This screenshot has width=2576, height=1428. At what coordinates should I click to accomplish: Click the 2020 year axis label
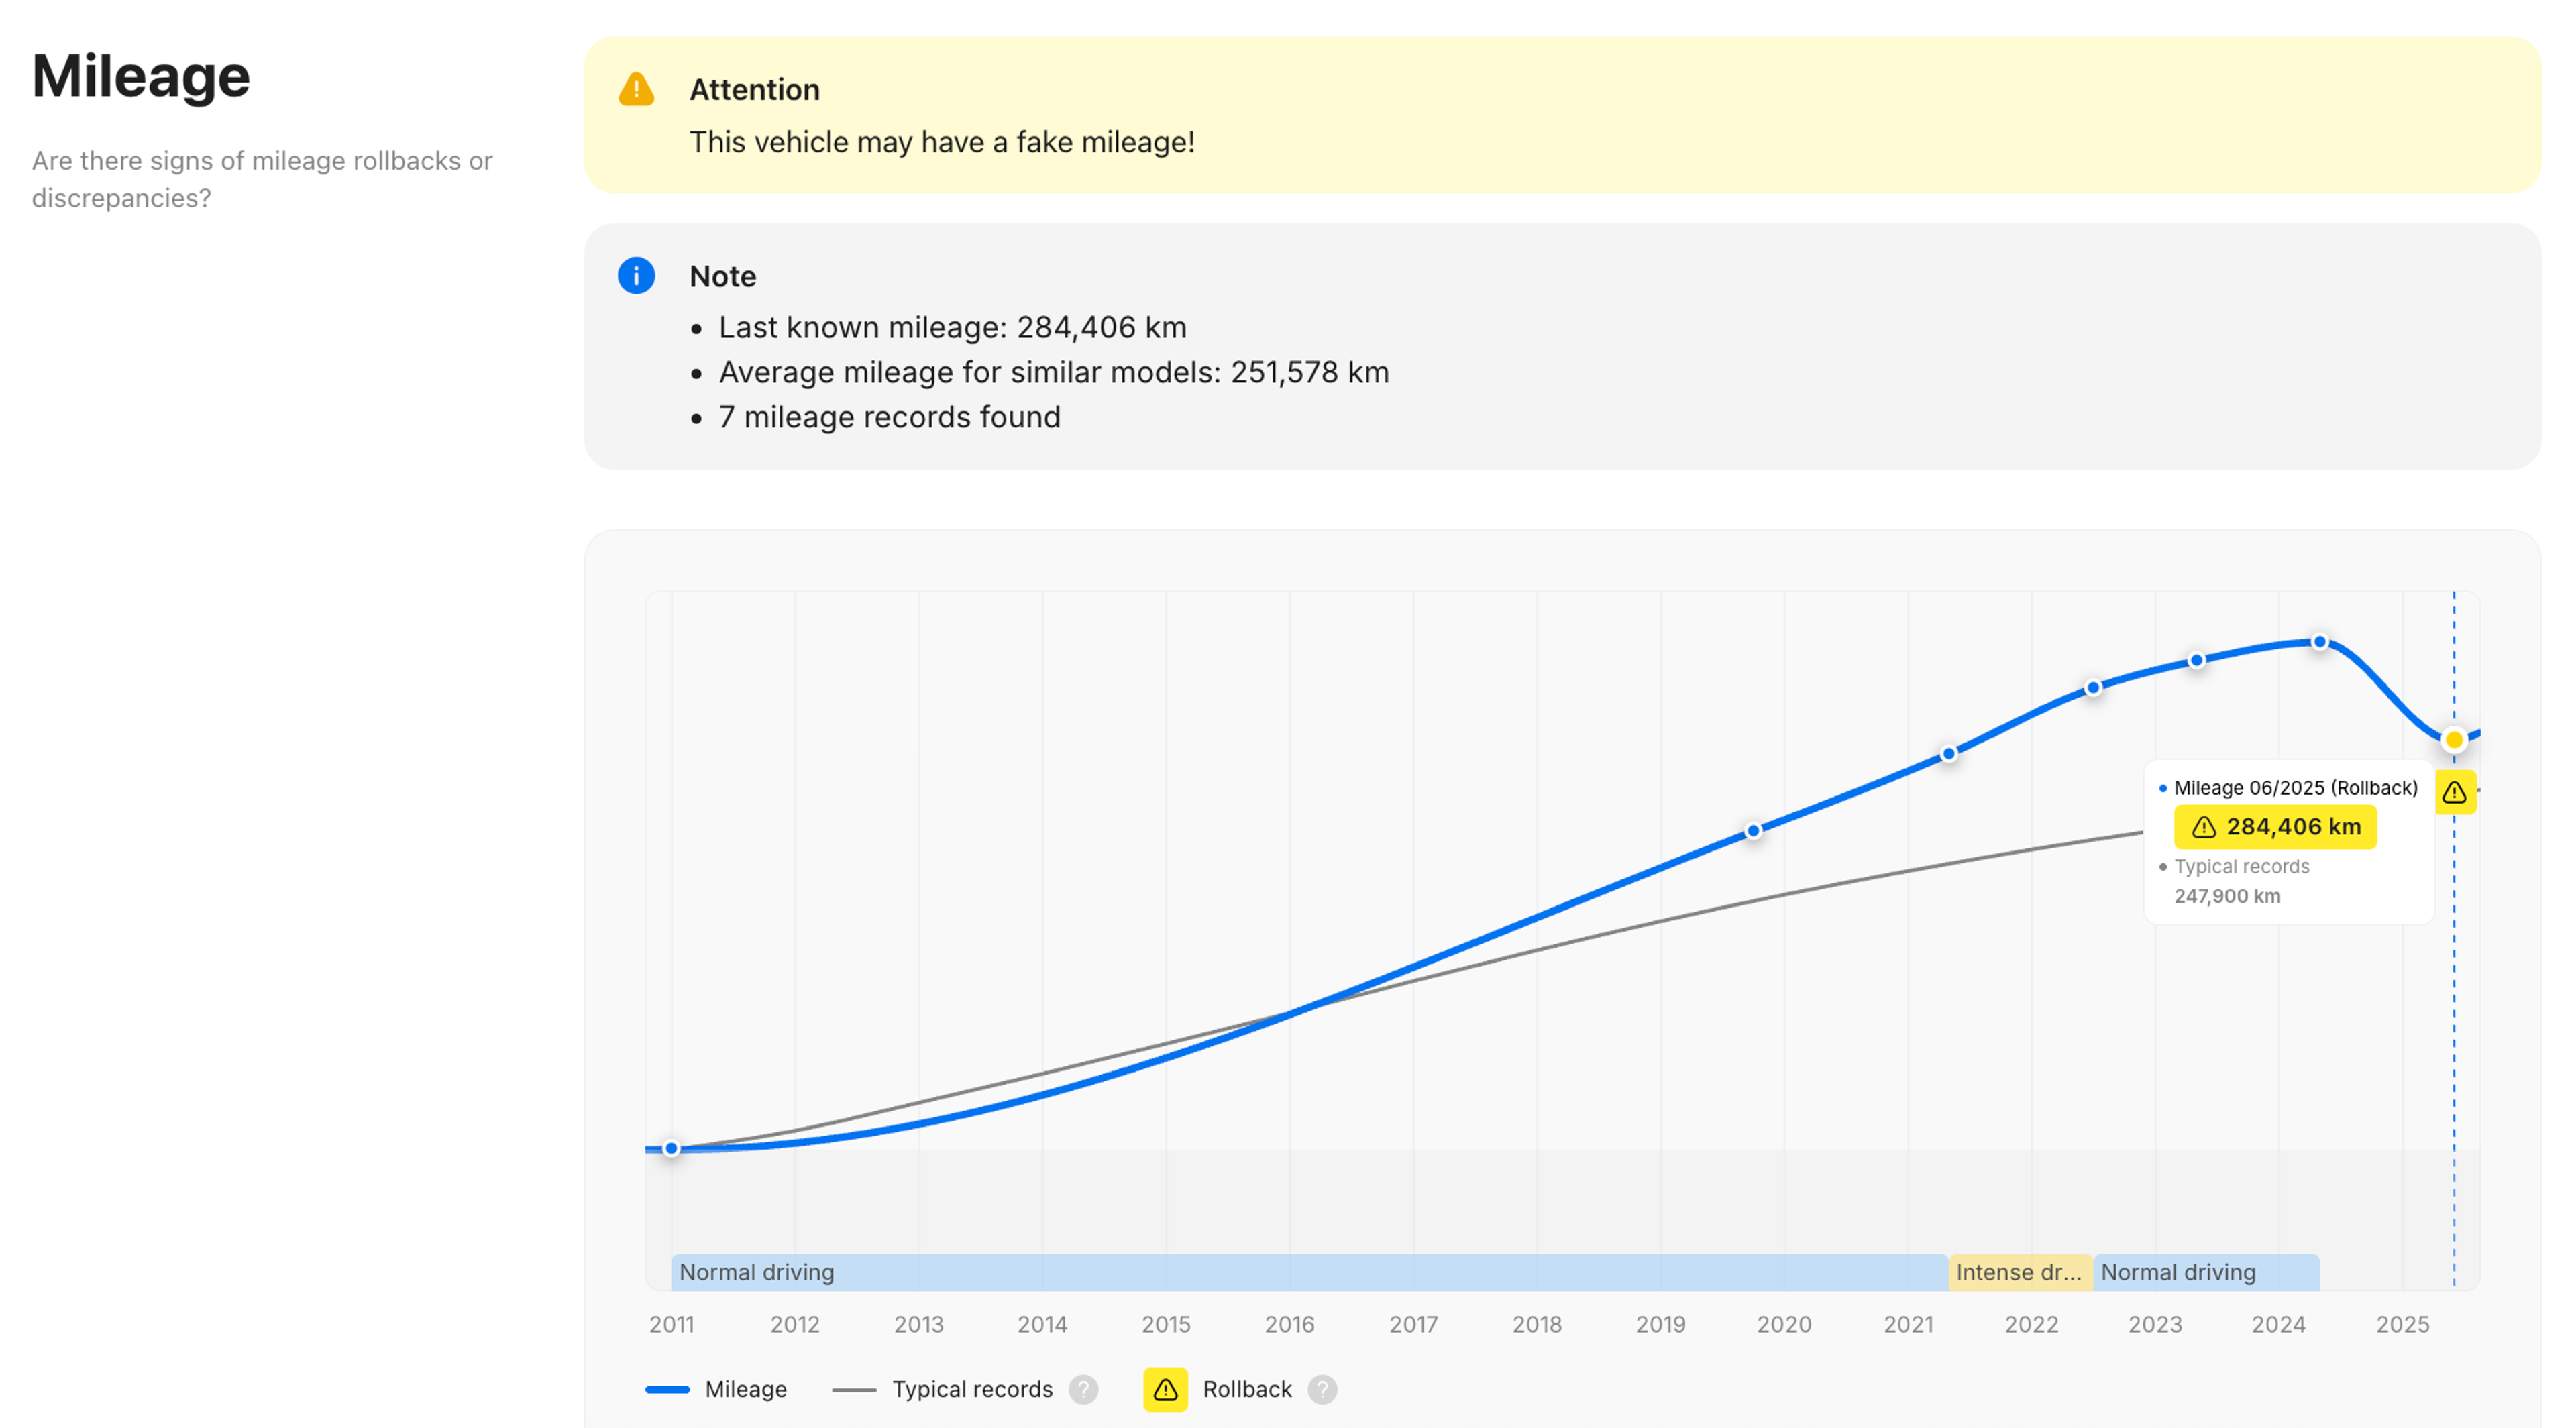pos(1784,1324)
